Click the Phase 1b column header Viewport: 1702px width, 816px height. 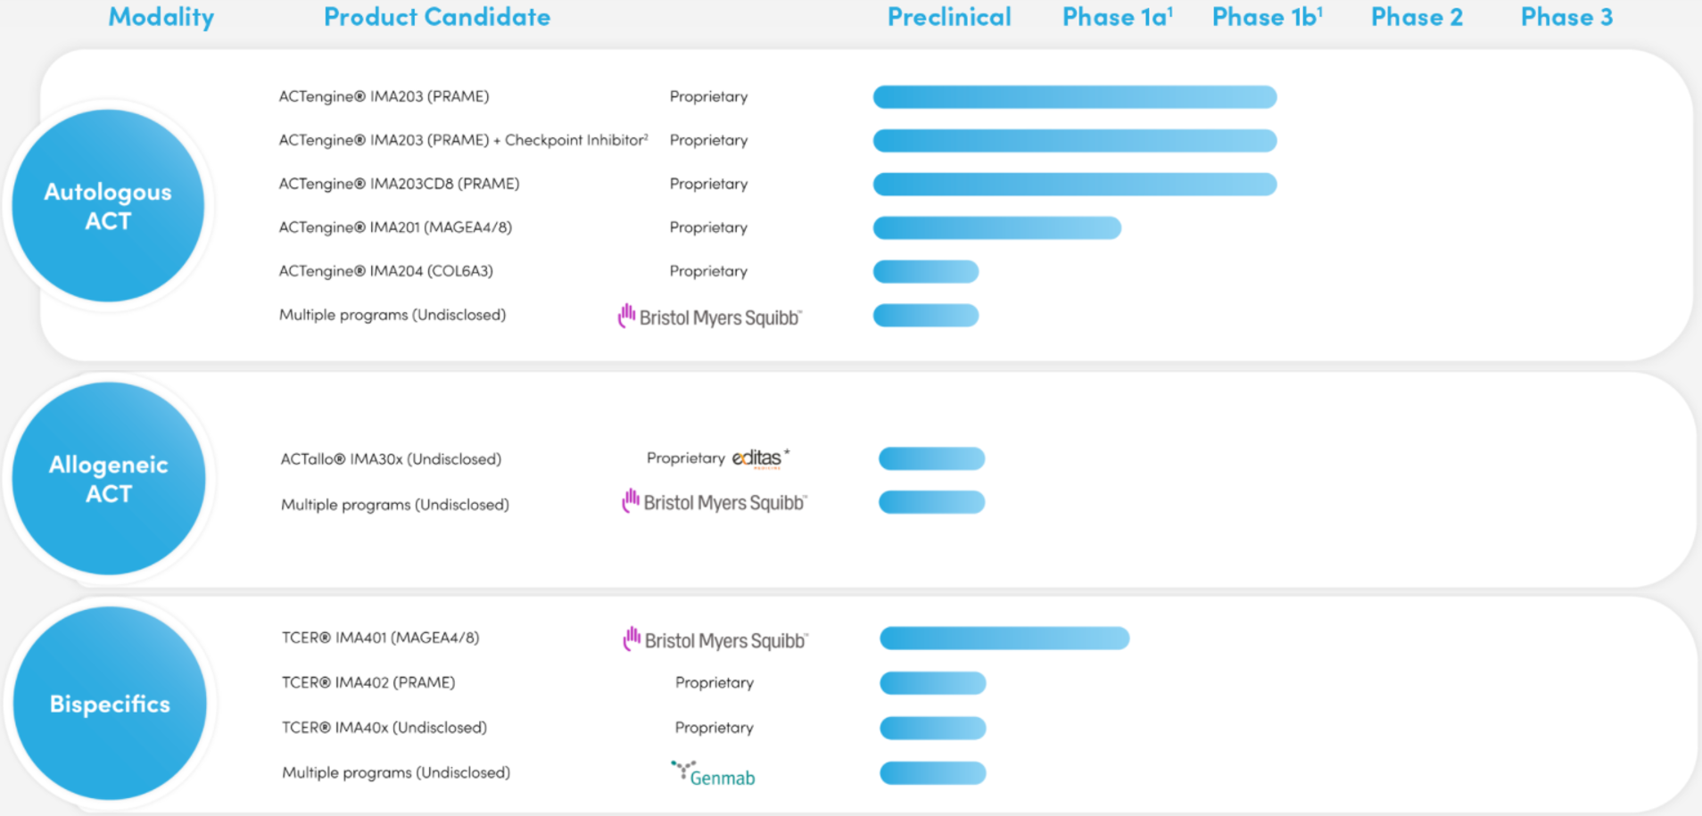pos(1267,17)
